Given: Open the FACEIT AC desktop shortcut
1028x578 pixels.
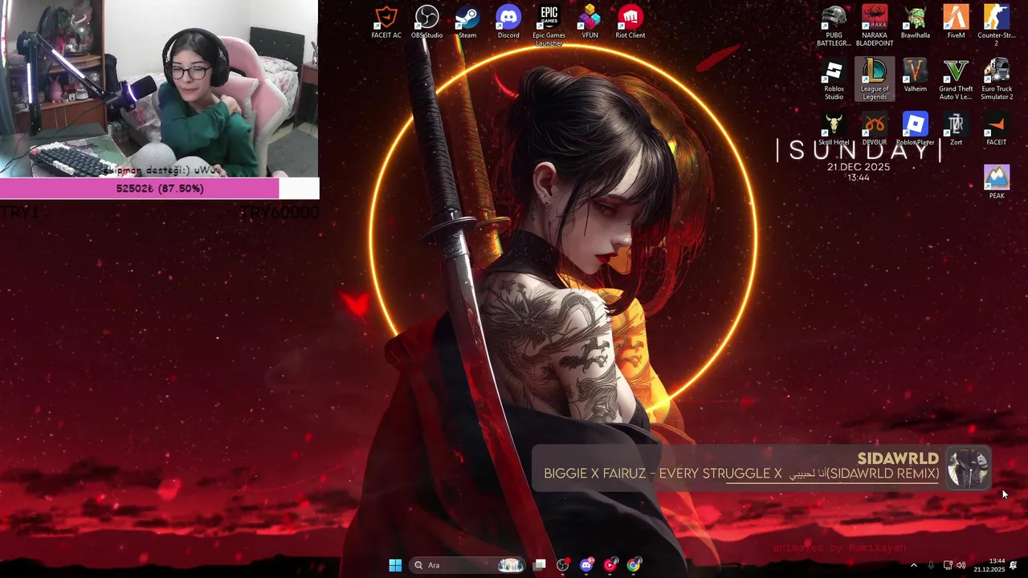Looking at the screenshot, I should pos(386,22).
